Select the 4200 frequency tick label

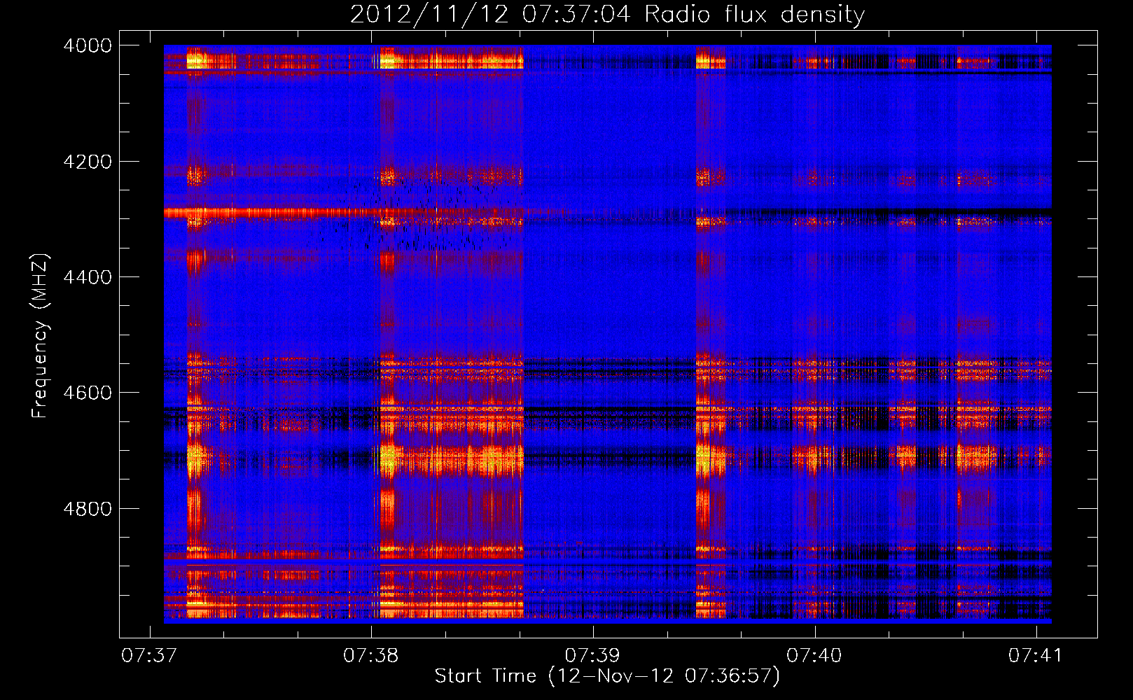[x=88, y=162]
